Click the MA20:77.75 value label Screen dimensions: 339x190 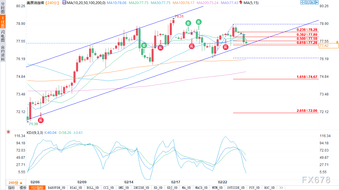tap(138, 3)
